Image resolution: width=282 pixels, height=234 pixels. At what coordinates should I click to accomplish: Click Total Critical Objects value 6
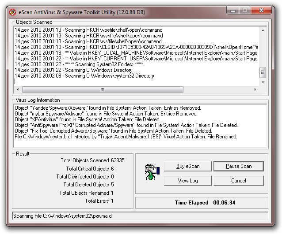[x=112, y=169]
